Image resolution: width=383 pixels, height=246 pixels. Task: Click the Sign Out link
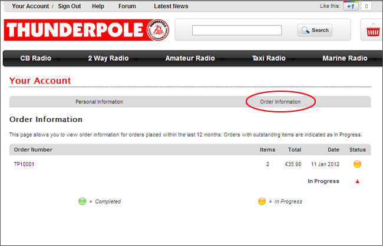[x=70, y=6]
